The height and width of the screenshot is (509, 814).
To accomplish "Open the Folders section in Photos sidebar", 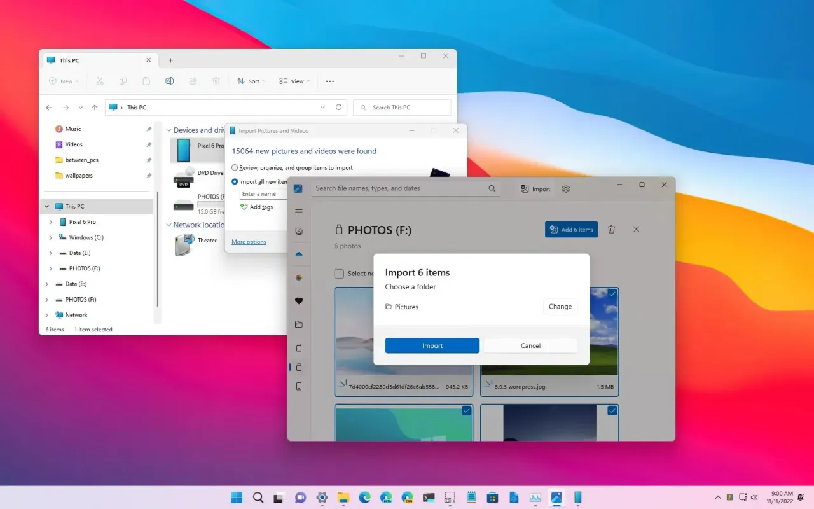I will (299, 324).
